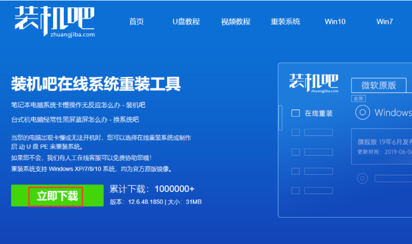The image size is (412, 244).
Task: Click the green 立即下载 download button
Action: click(x=57, y=196)
